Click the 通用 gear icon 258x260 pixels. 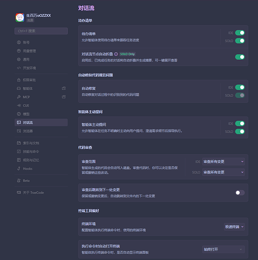click(19, 59)
